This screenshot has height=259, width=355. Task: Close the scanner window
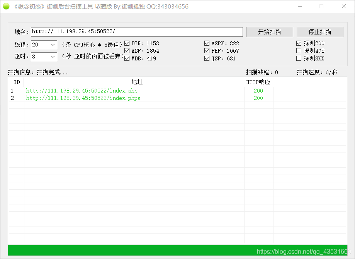tap(344, 6)
